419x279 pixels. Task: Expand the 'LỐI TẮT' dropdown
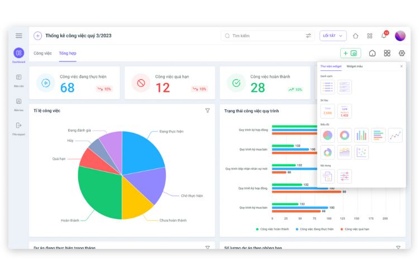point(333,36)
